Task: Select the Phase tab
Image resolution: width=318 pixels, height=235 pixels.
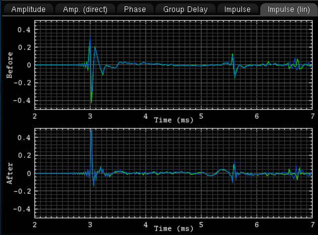Action: pos(135,9)
